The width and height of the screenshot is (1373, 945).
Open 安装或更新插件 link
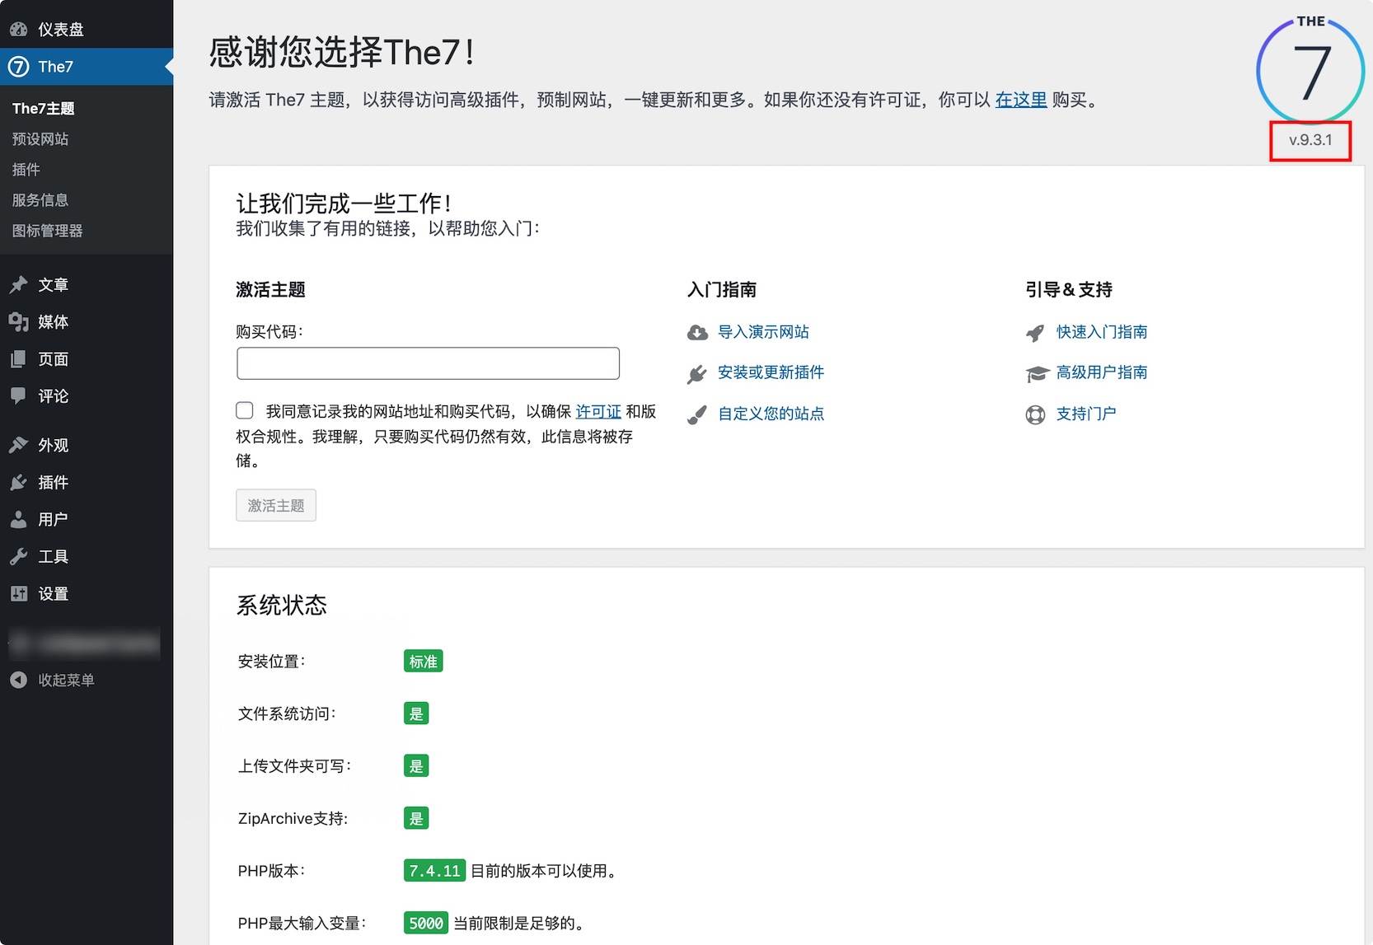point(771,372)
